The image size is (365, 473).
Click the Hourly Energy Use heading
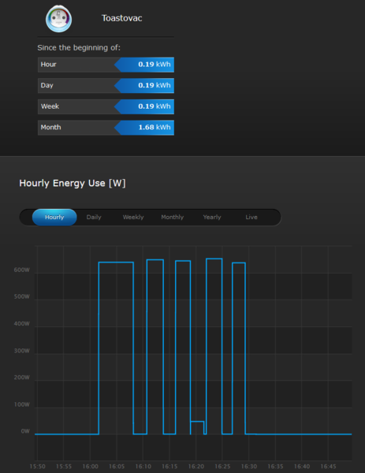73,184
